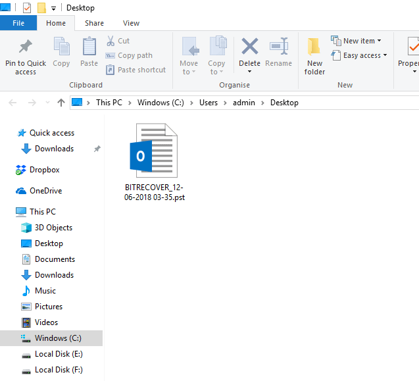Click the Delete red X icon
This screenshot has height=381, width=419.
(249, 46)
